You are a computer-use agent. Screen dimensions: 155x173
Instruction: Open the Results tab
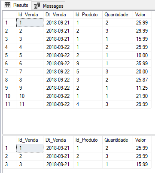16,5
